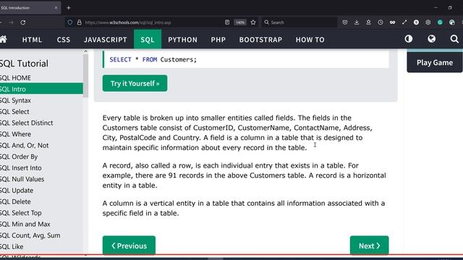Open the downloads arrow icon
Screen dimensions: 463x260
pyautogui.click(x=357, y=22)
